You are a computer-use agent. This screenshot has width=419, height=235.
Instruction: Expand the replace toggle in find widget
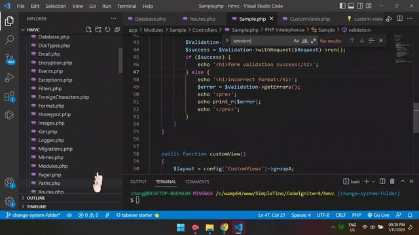227,40
